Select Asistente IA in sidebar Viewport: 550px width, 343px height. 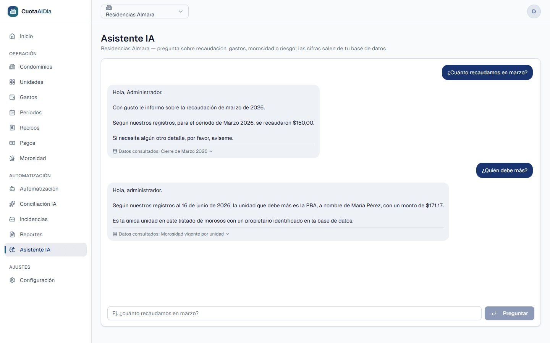46,250
